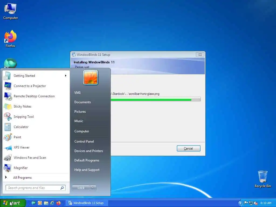
Task: Click the Lock button
Action: 81,188
